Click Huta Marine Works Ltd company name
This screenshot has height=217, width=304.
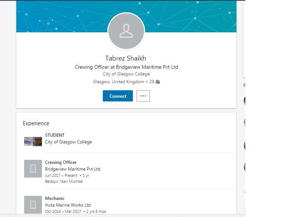(x=68, y=205)
